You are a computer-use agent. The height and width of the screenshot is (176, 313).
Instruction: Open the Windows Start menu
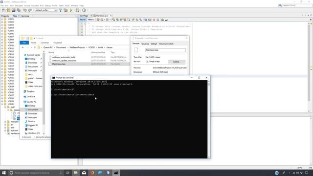pyautogui.click(x=4, y=173)
